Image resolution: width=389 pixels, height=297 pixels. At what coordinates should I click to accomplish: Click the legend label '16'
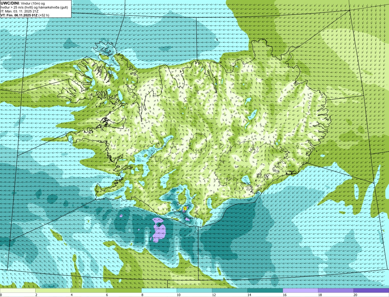(284, 295)
